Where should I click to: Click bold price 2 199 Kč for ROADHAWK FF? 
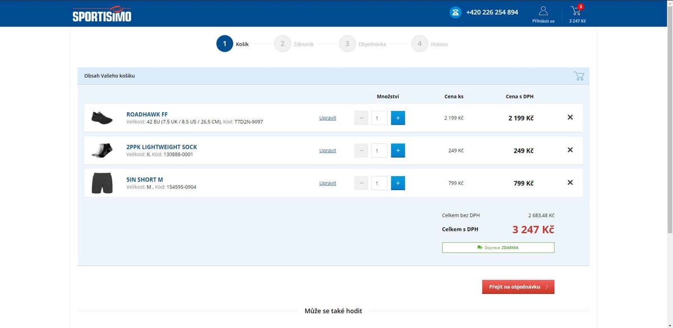coord(521,118)
